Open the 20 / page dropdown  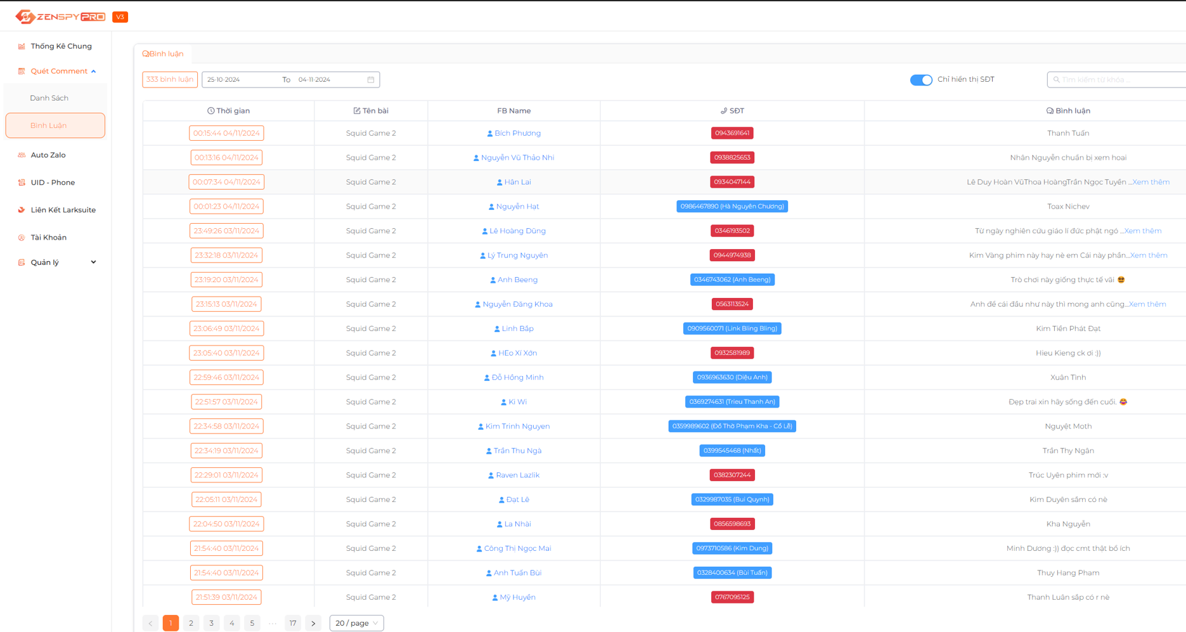coord(356,623)
